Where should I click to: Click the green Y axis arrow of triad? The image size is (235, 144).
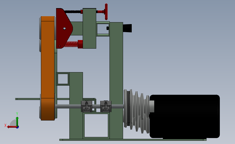pos(17,122)
